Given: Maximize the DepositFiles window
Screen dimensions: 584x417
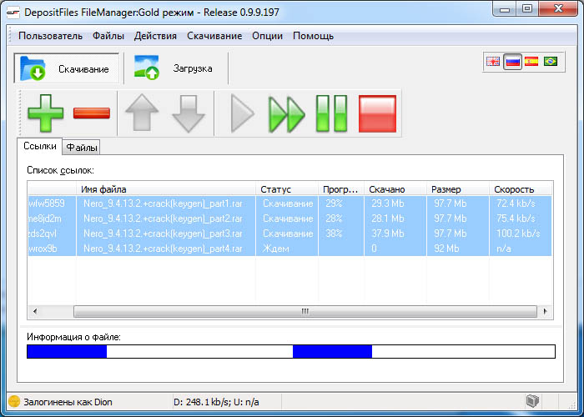Looking at the screenshot, I should 527,9.
